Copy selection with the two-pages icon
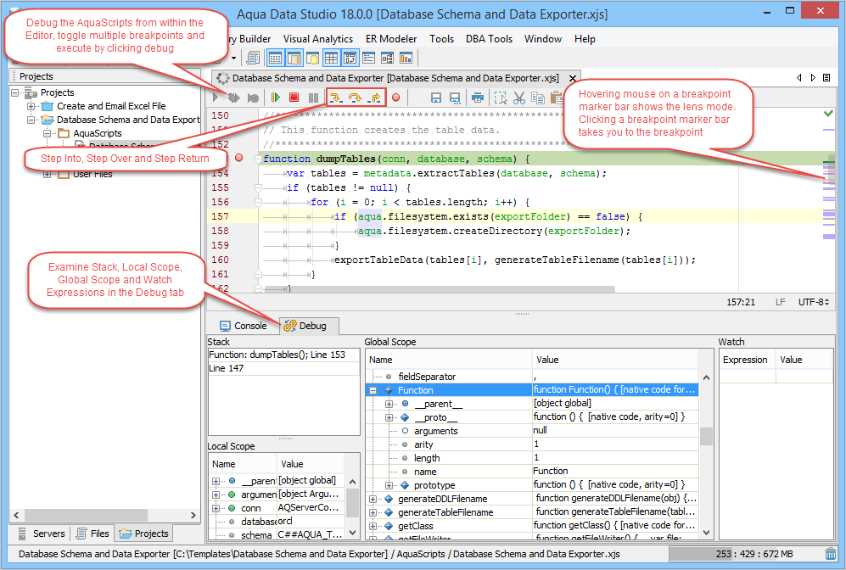This screenshot has height=570, width=846. 537,98
